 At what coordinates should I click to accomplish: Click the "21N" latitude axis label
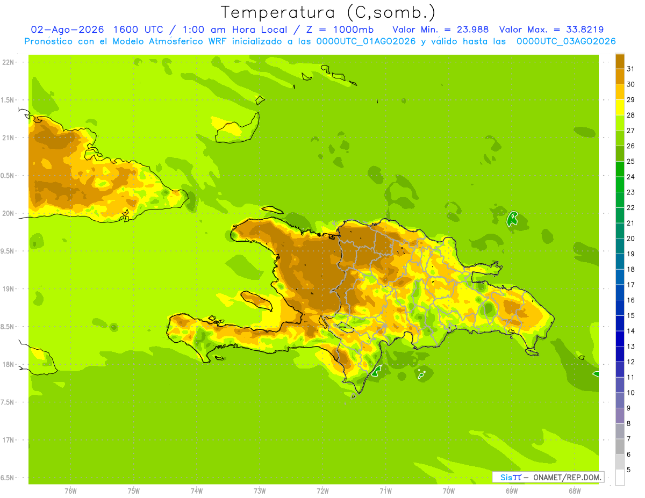tap(8, 138)
